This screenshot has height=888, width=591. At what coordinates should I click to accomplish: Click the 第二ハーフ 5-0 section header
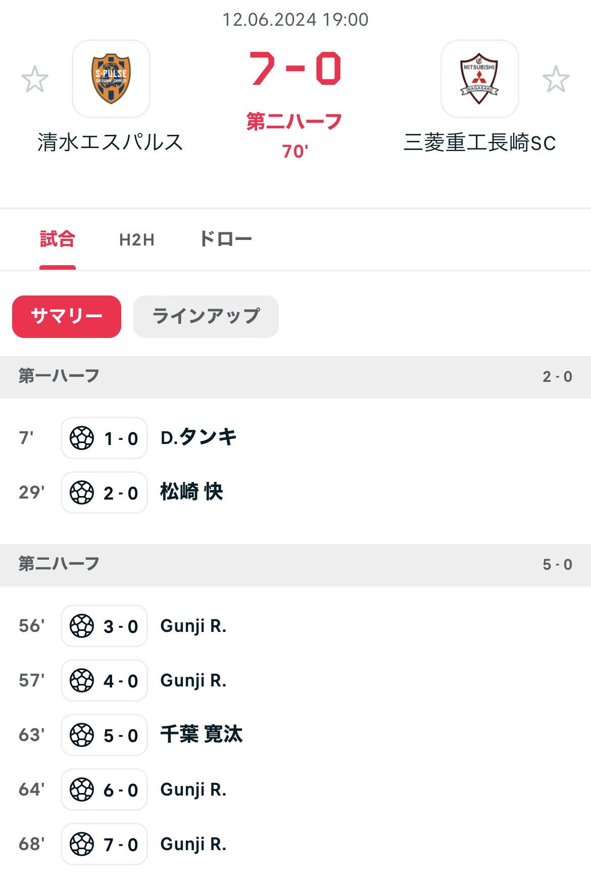click(x=295, y=565)
